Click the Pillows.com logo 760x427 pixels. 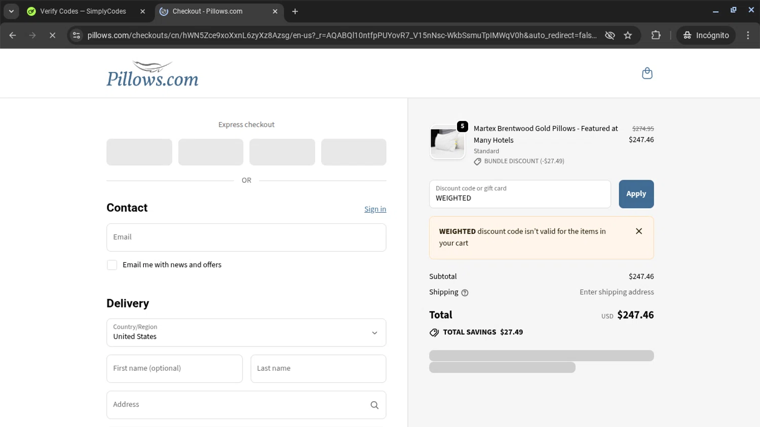(153, 74)
